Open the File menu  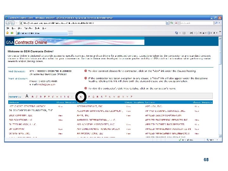[x=8, y=28]
